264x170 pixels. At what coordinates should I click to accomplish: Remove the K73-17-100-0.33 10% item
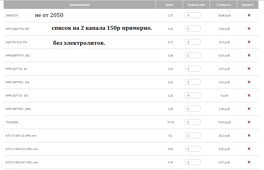[249, 149]
